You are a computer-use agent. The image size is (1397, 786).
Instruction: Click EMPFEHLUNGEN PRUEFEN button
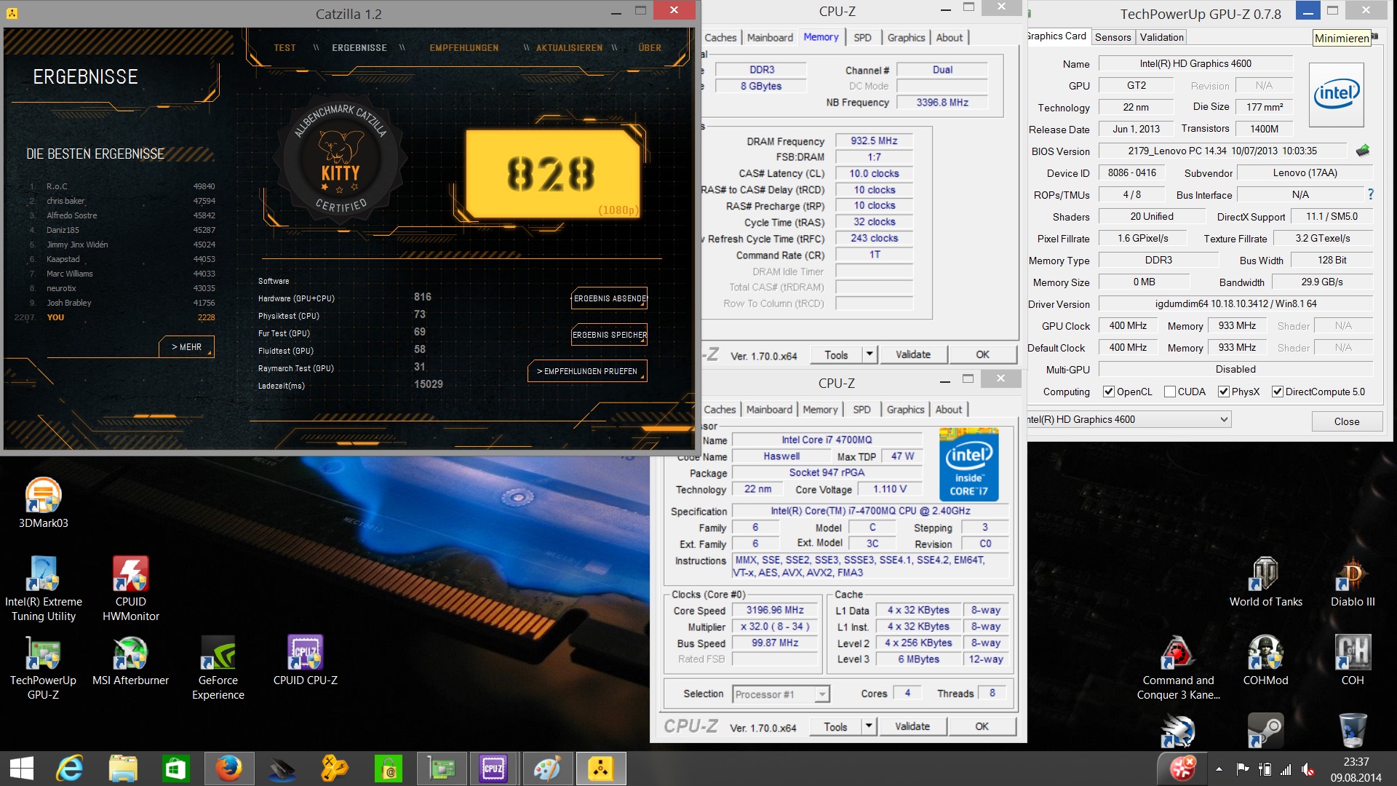pos(587,371)
